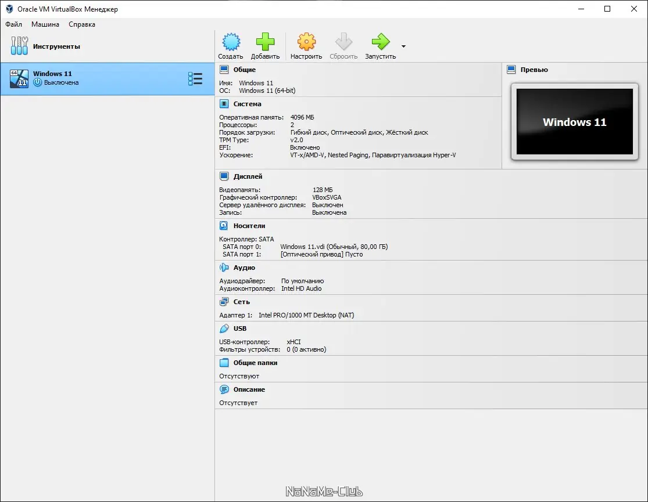Open the Дисплей section header link
The image size is (648, 502).
(248, 176)
